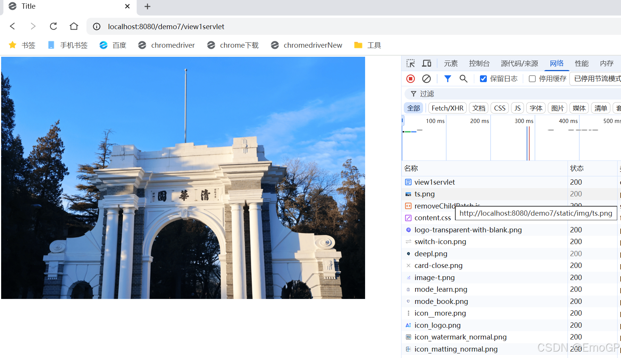This screenshot has width=621, height=358.
Task: Open the 已停用节流模式 throttling dropdown
Action: point(595,78)
